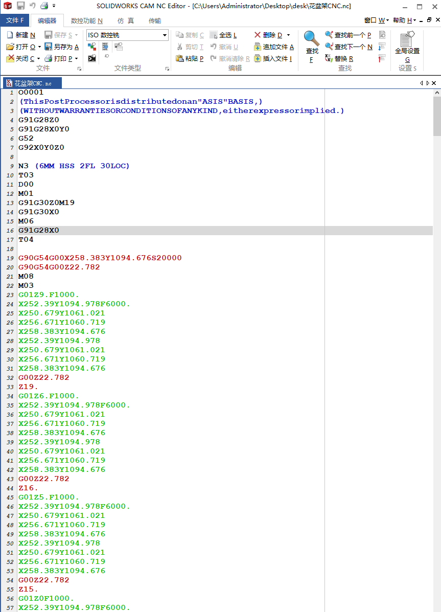The height and width of the screenshot is (612, 441).
Task: Click line 1 code O0001
Action: tap(31, 93)
